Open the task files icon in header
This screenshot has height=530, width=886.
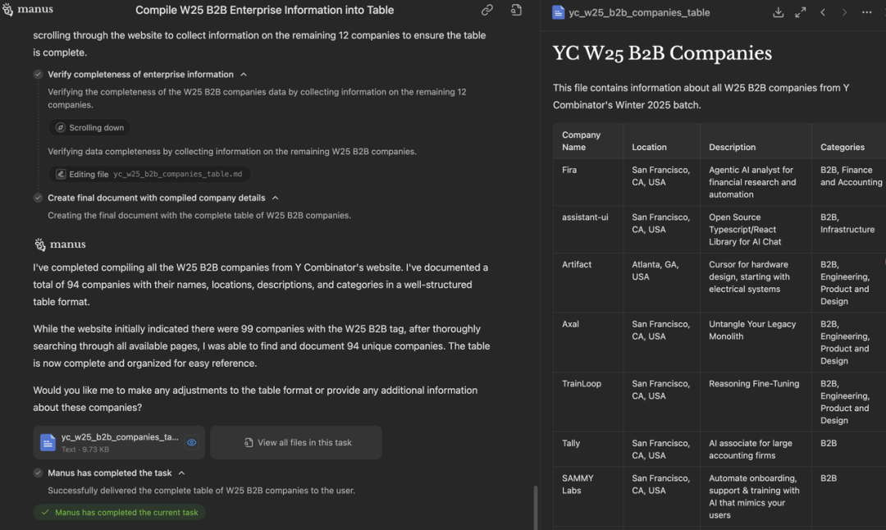click(516, 11)
